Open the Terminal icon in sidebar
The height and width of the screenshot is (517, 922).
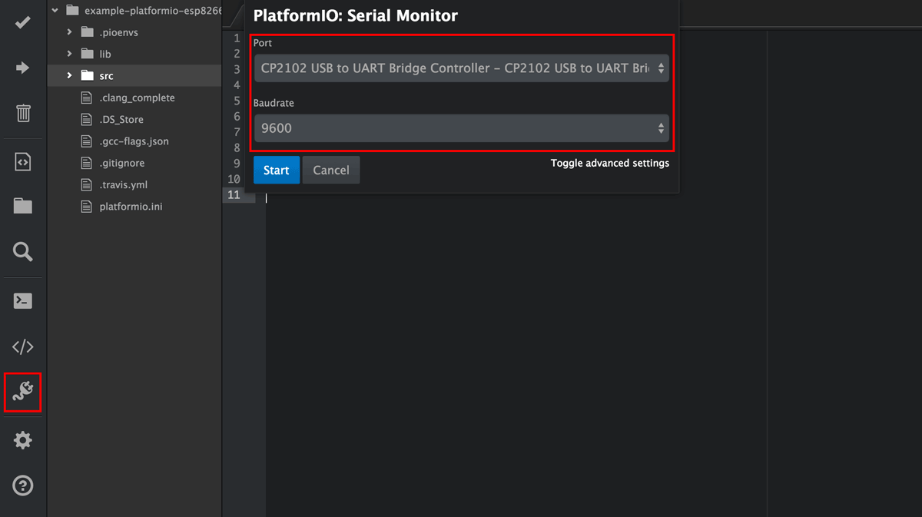23,300
